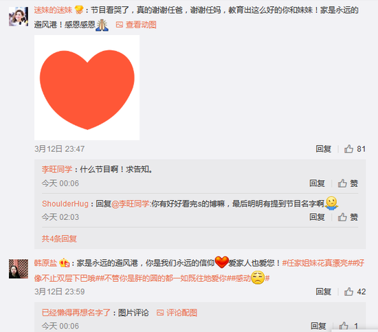Screen dimensions: 378x332
Task: Like the comment with 81 likes
Action: coord(348,148)
